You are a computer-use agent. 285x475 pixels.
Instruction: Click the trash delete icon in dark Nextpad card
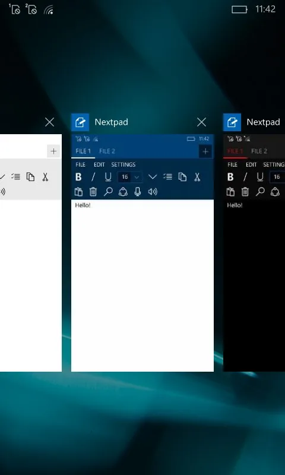[245, 192]
